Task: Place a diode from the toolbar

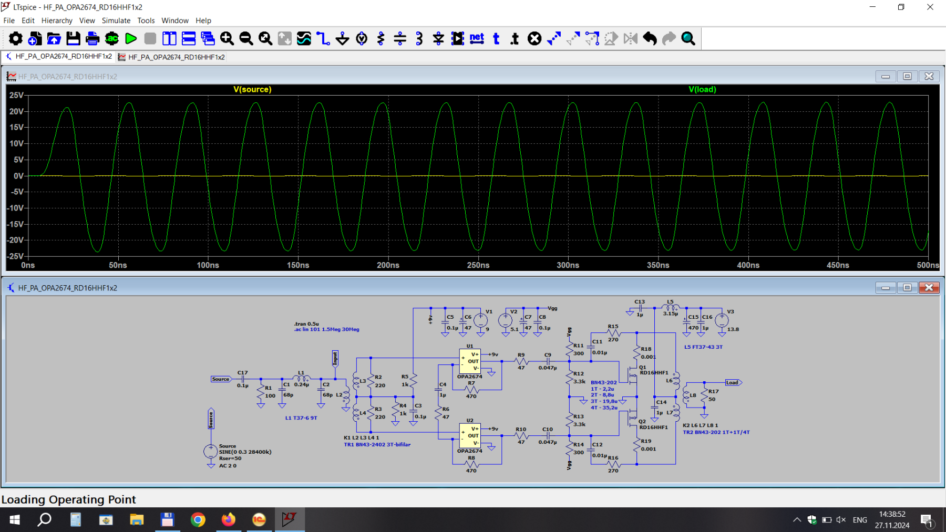Action: [x=438, y=38]
